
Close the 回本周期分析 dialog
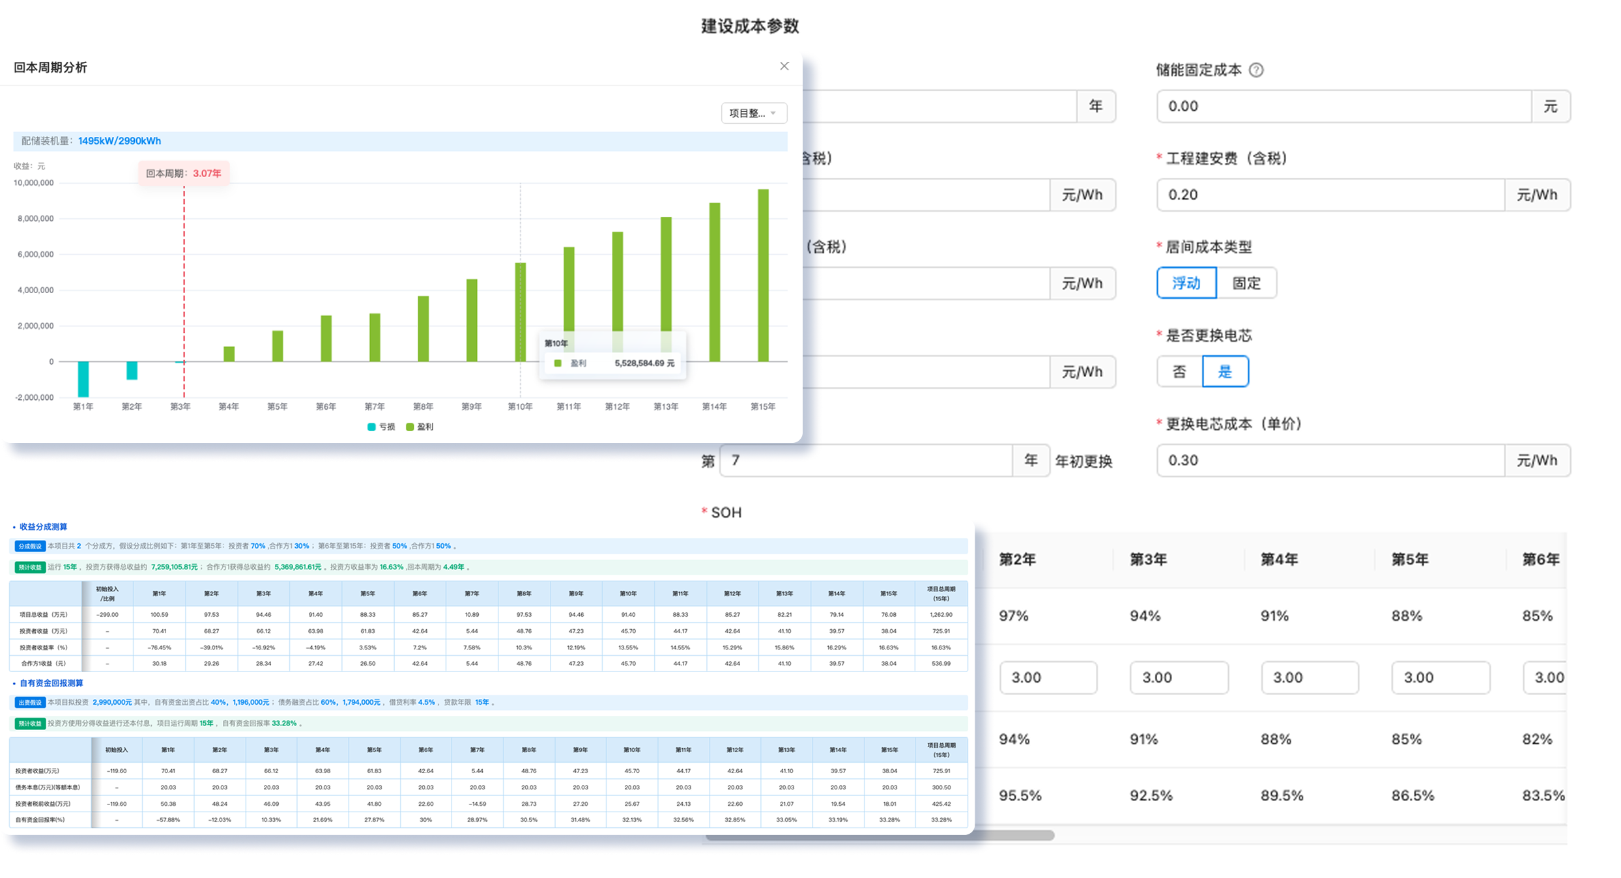pyautogui.click(x=784, y=66)
